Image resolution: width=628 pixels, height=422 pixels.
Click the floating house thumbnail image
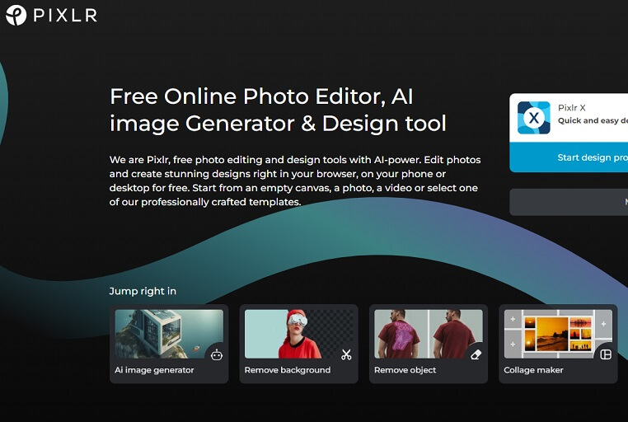[x=169, y=334]
